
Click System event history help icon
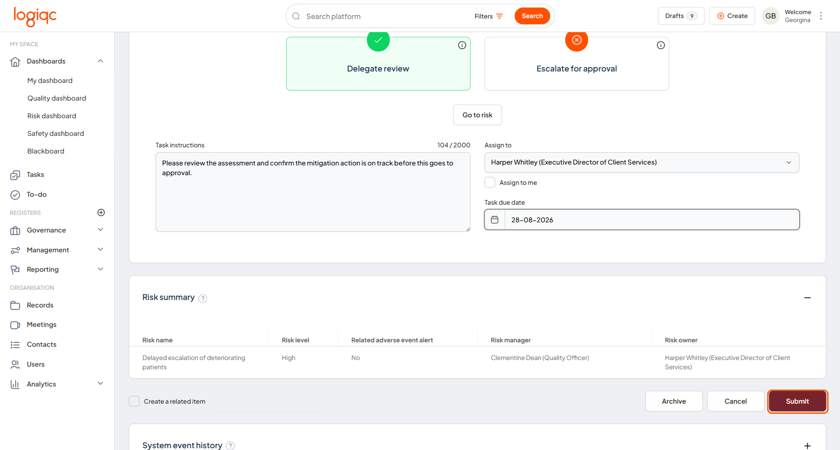(230, 446)
